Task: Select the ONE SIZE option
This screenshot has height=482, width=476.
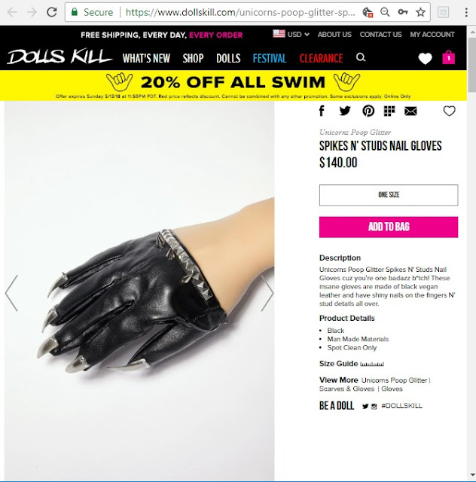Action: pos(389,195)
